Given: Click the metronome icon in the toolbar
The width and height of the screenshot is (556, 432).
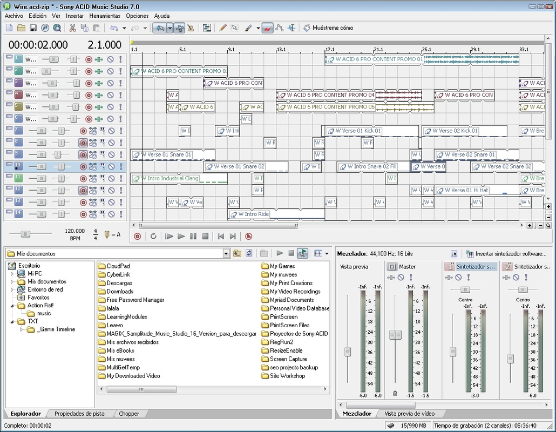Looking at the screenshot, I should (191, 28).
